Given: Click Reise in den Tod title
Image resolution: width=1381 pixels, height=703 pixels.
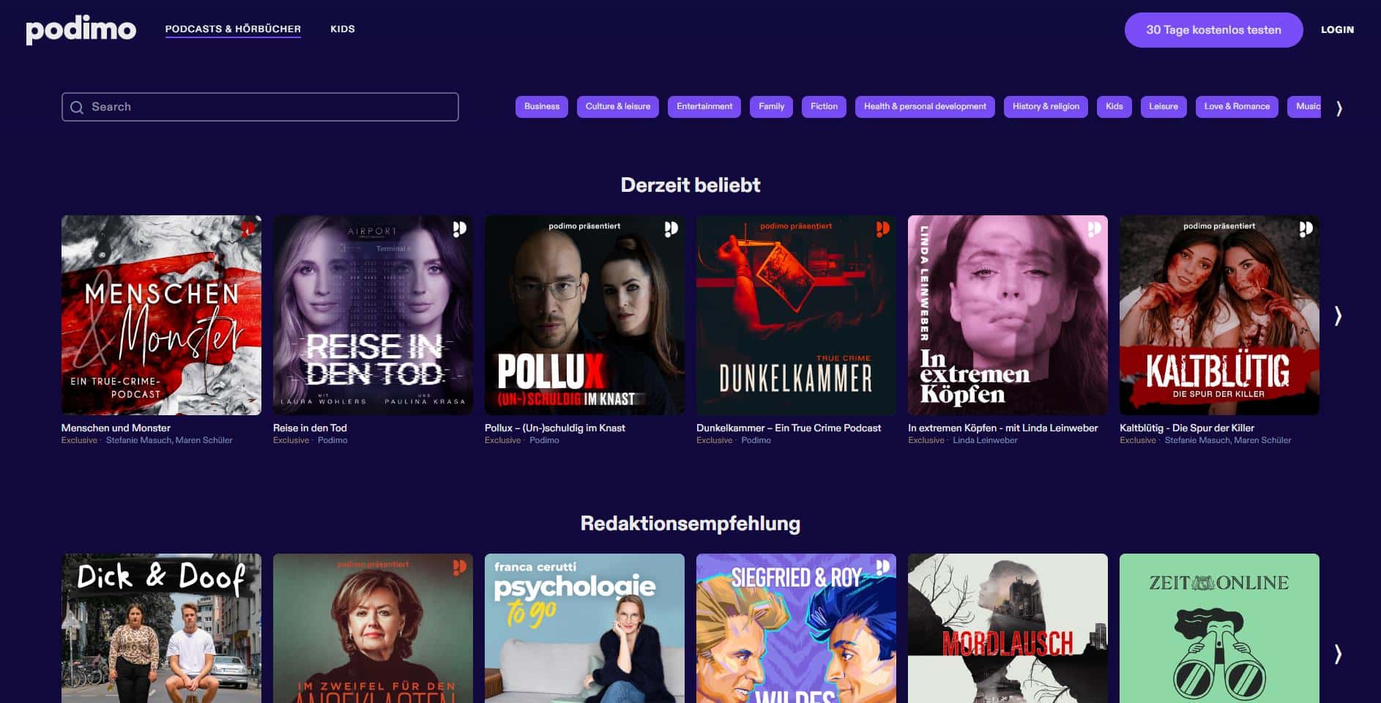Looking at the screenshot, I should pos(310,428).
